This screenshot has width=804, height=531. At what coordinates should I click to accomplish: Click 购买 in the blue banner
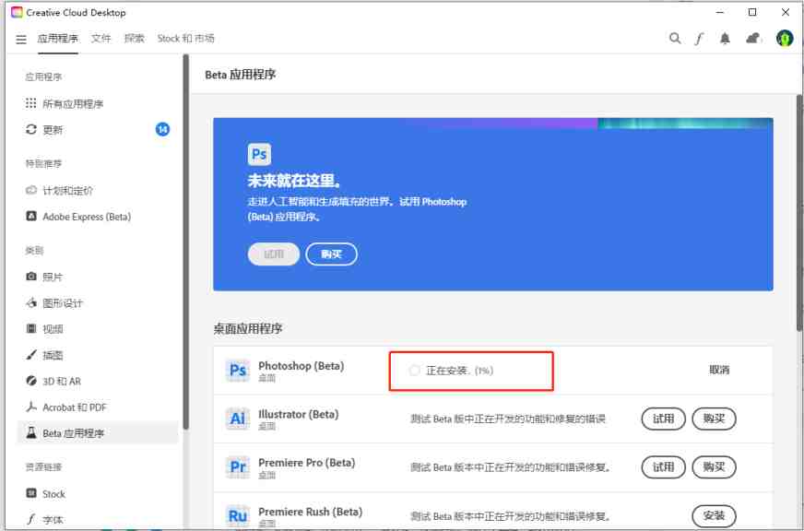click(x=331, y=254)
